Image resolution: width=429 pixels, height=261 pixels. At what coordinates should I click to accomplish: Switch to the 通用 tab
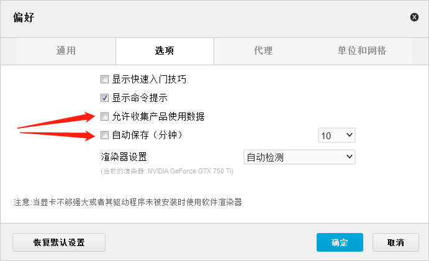click(x=66, y=51)
